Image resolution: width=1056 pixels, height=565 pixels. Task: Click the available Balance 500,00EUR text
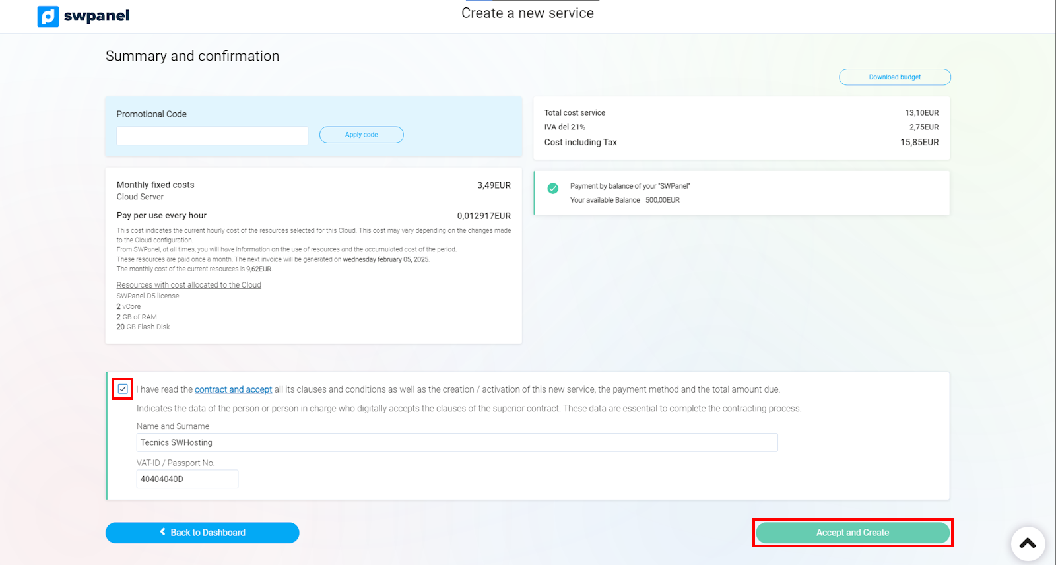[662, 200]
